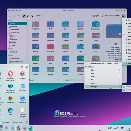Click the search magnifier in Dolphin toolbar
This screenshot has height=131, width=131.
[102, 16]
